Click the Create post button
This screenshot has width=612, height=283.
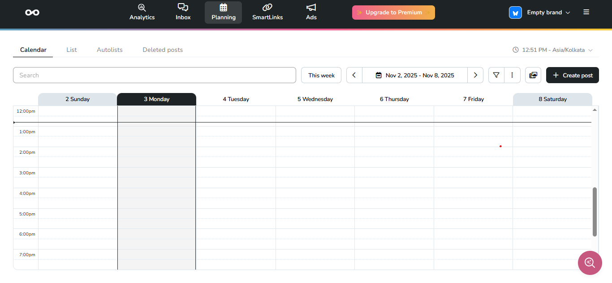[572, 75]
